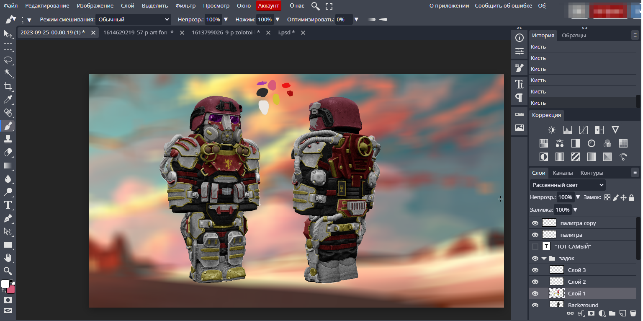Switch to the 'Образцы' tab
The width and height of the screenshot is (643, 321).
pyautogui.click(x=574, y=36)
